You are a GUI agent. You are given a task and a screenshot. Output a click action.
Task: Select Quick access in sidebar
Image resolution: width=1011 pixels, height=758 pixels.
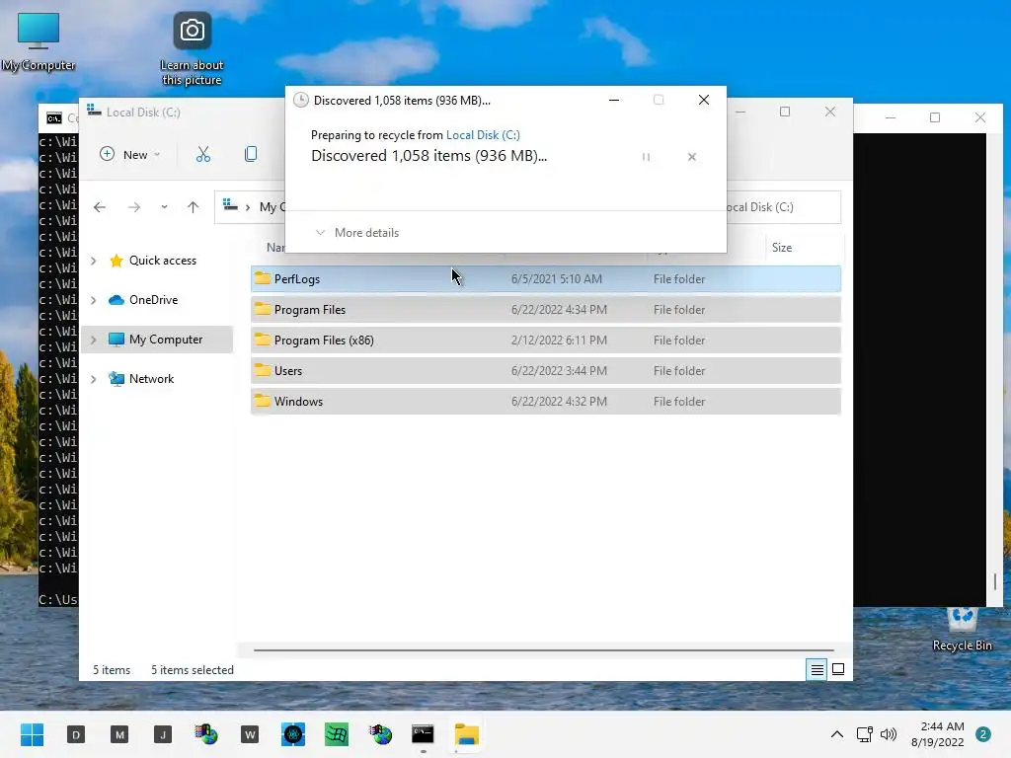coord(163,261)
